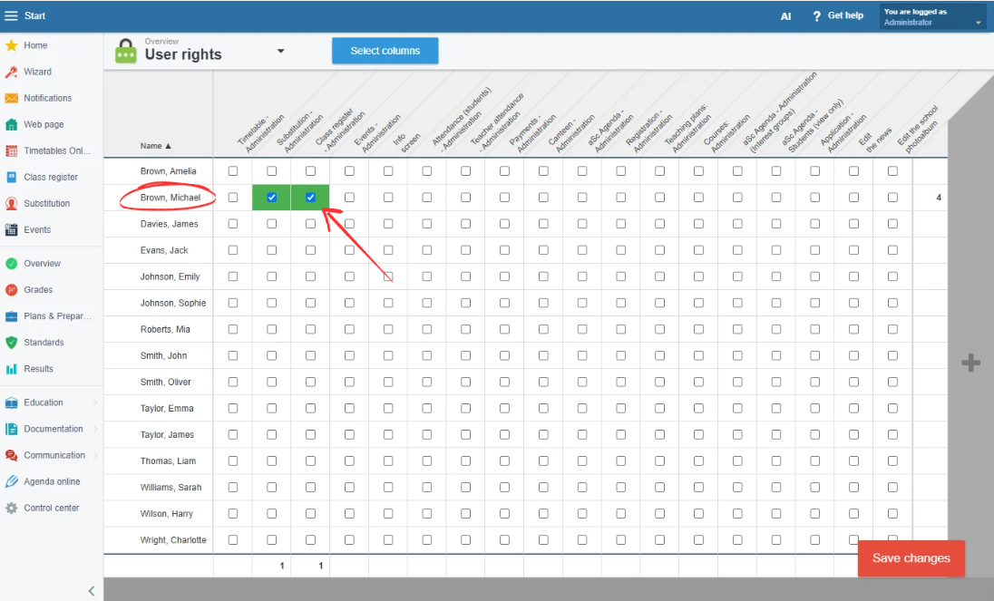Click the Select columns button
The height and width of the screenshot is (601, 994).
385,51
